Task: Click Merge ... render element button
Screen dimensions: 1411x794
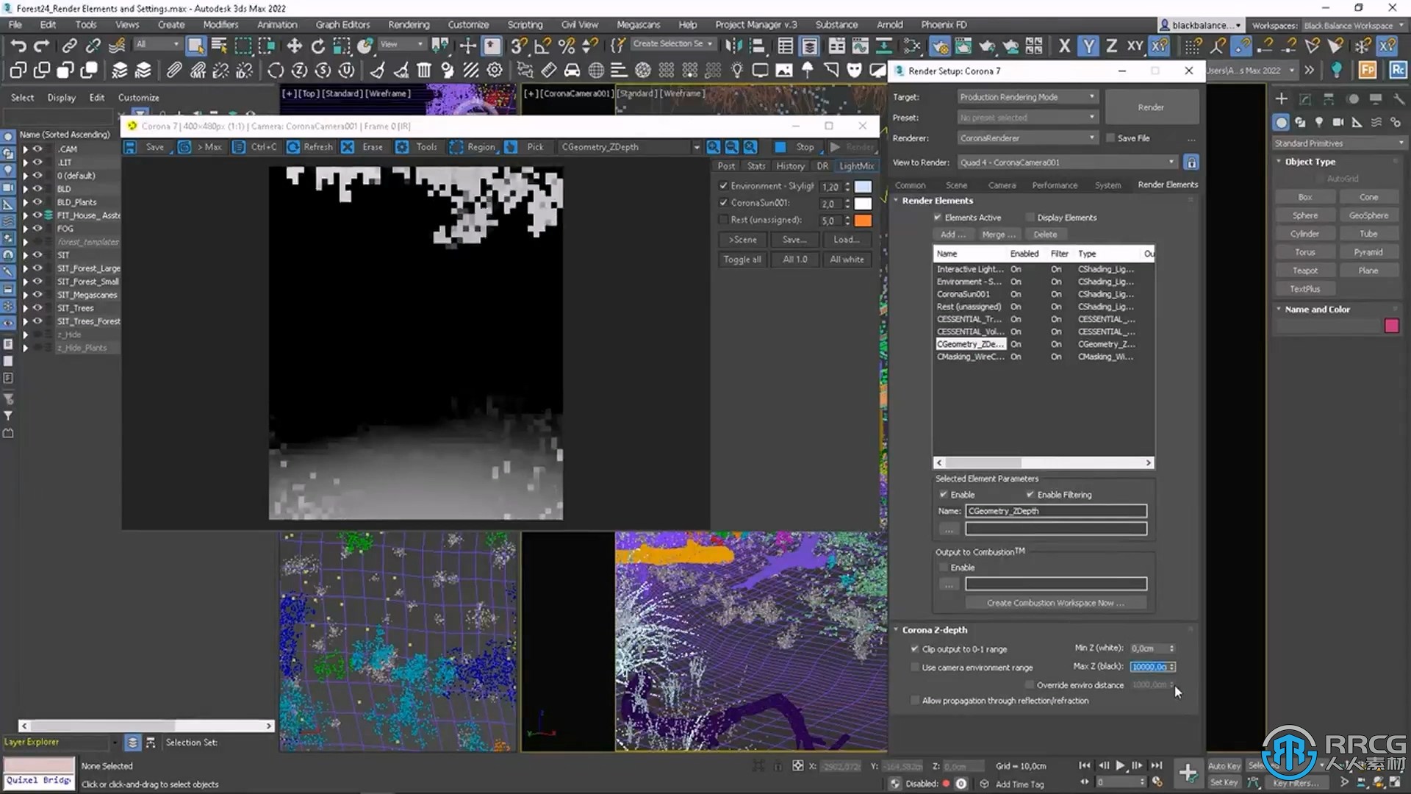Action: click(x=999, y=235)
